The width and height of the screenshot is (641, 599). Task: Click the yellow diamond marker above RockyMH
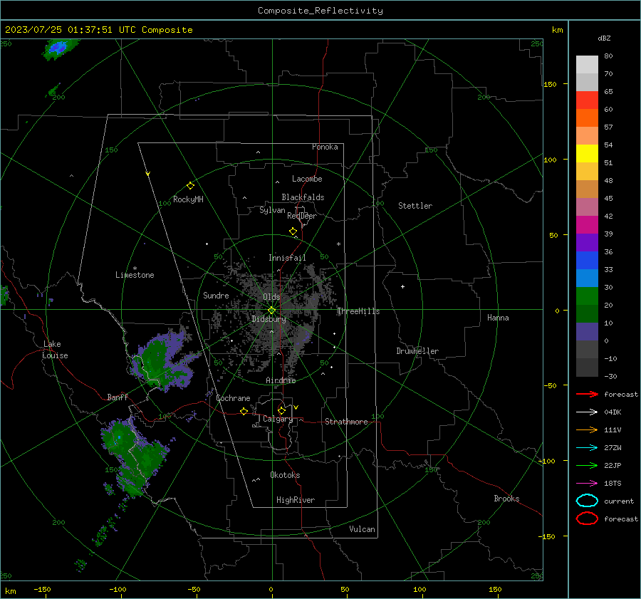[x=190, y=186]
